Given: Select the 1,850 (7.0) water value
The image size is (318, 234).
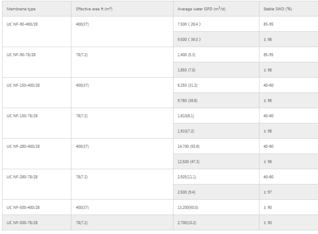Looking at the screenshot, I should (186, 70).
